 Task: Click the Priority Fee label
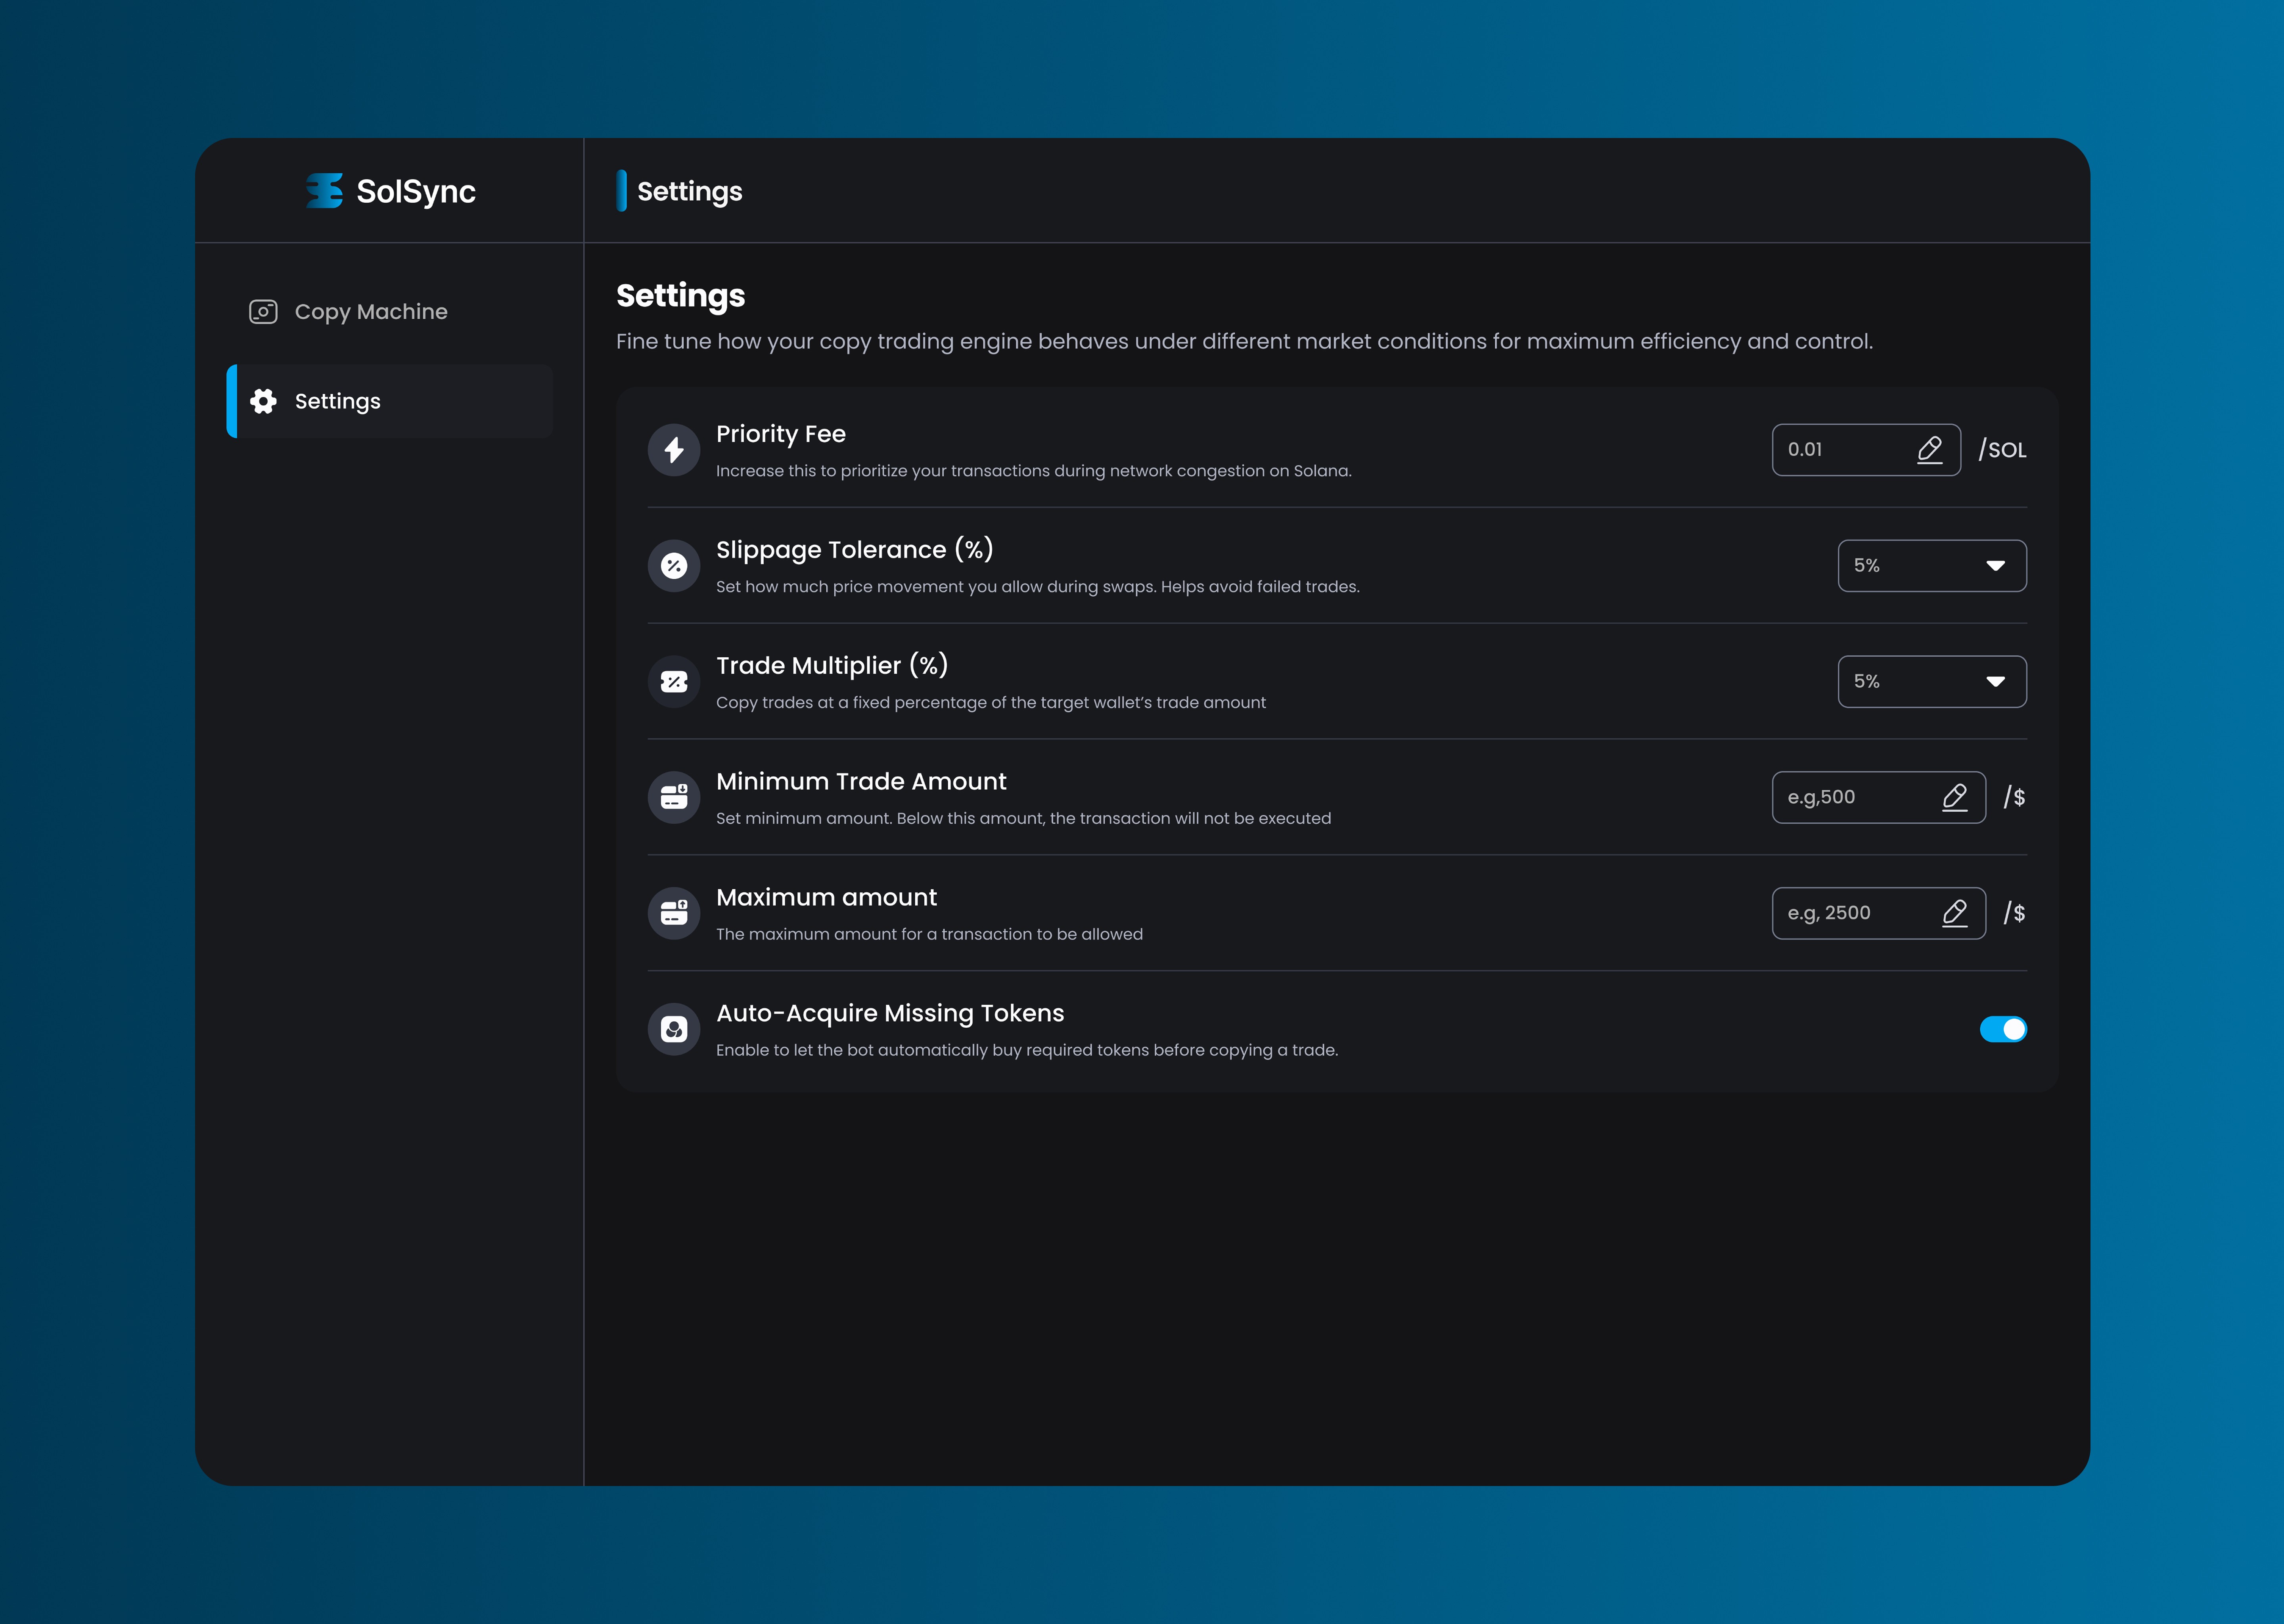tap(781, 434)
